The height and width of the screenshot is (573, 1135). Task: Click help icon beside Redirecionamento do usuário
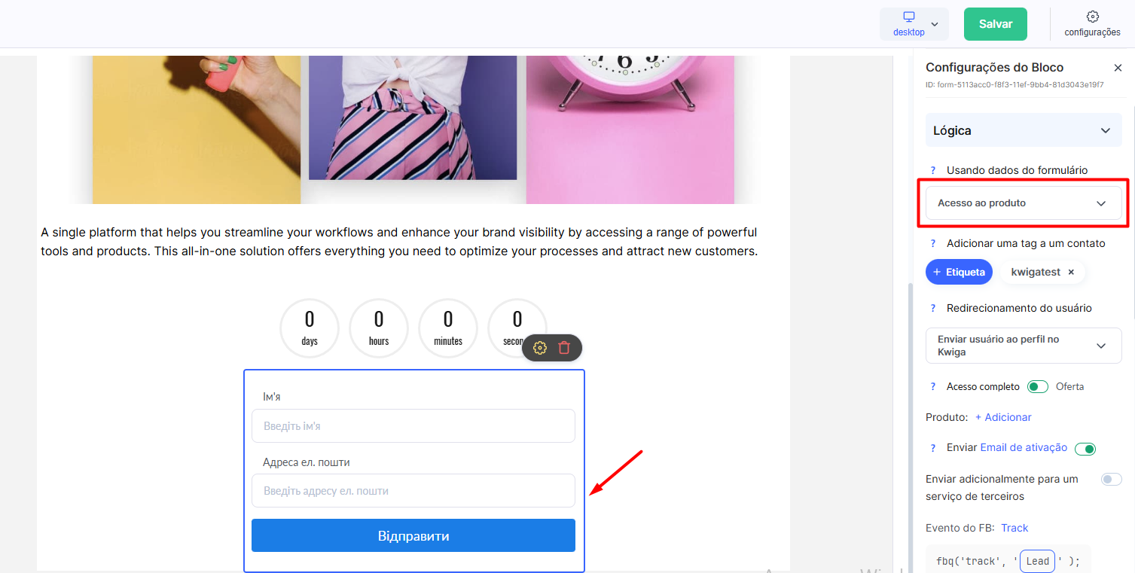click(933, 308)
